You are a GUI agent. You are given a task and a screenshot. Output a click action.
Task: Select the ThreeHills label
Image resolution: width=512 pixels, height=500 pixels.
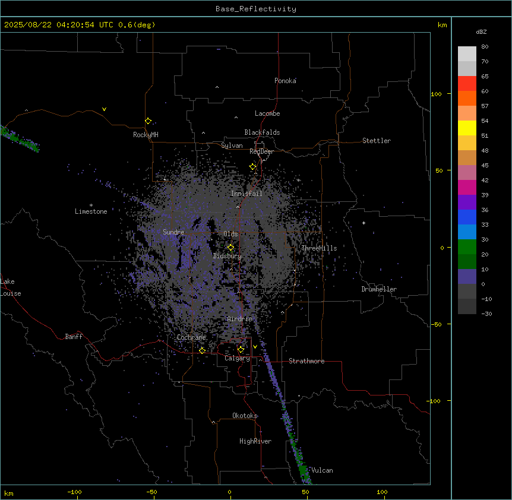tap(319, 248)
